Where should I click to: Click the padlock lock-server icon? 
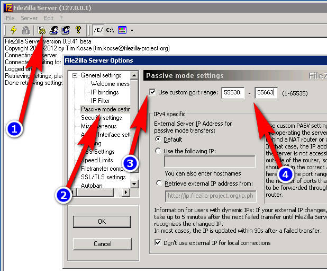coord(26,30)
